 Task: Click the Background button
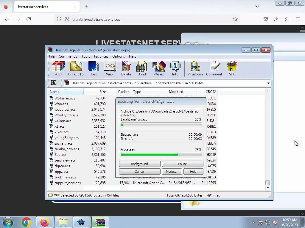(x=140, y=164)
